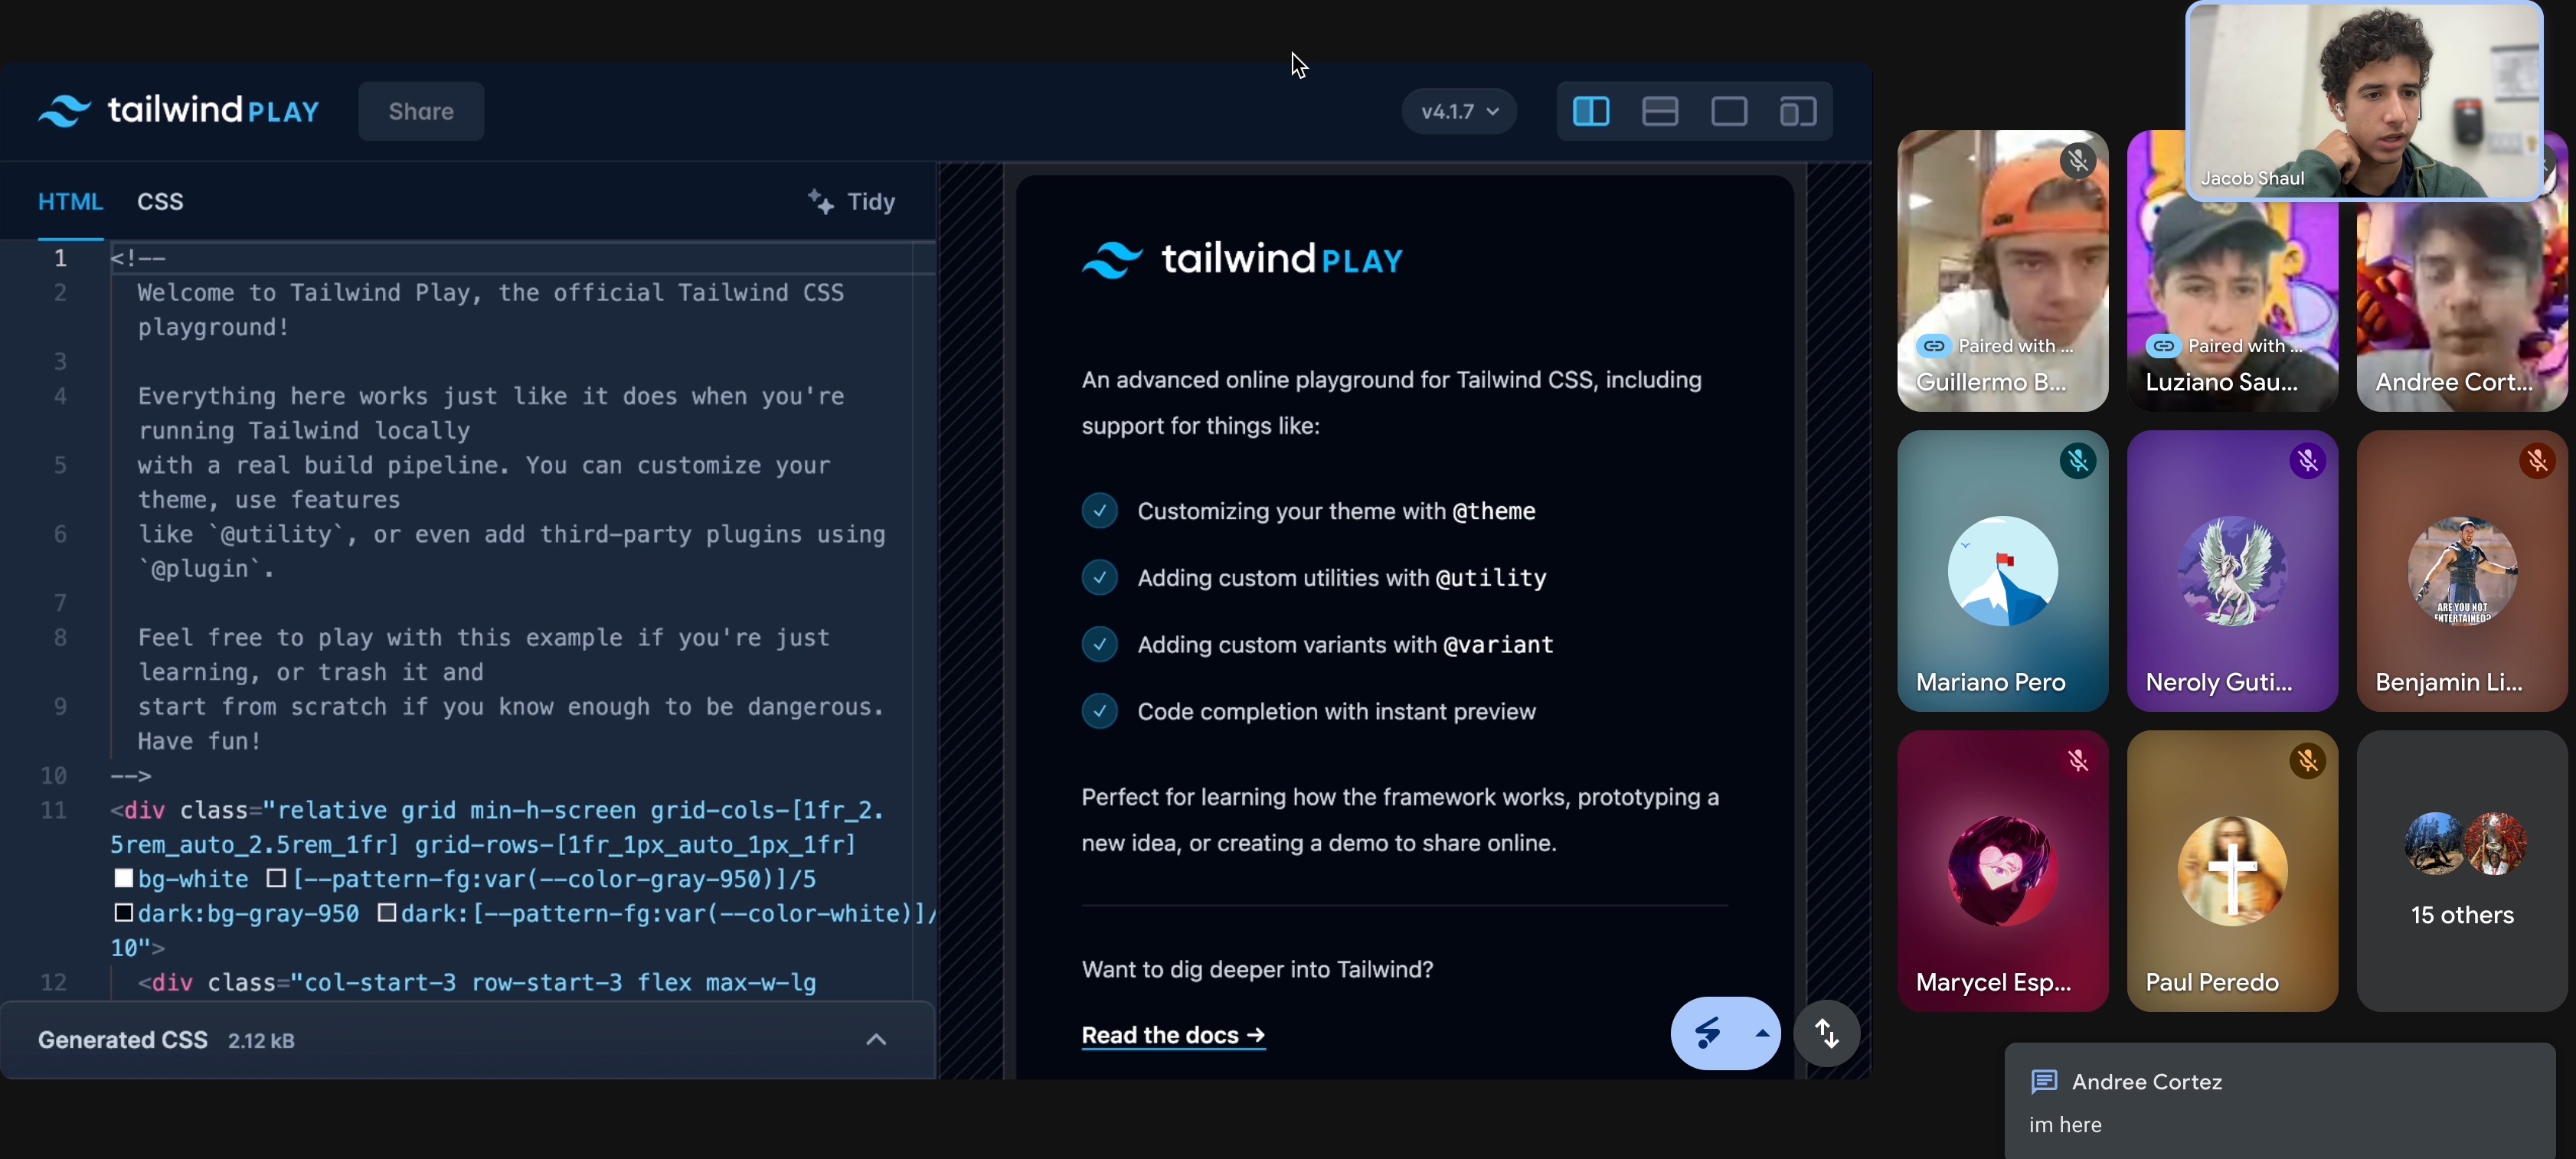Select Jacob Shaul's video thumbnail
The image size is (2576, 1159).
pyautogui.click(x=2364, y=100)
